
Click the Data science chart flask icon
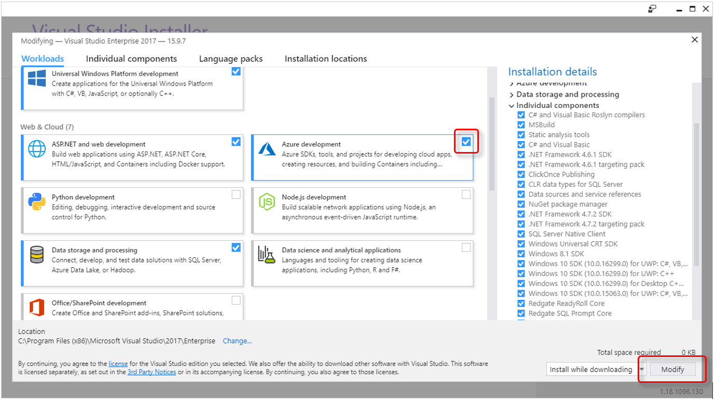[x=267, y=255]
